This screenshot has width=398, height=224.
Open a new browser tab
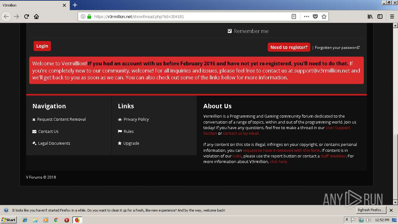75,5
